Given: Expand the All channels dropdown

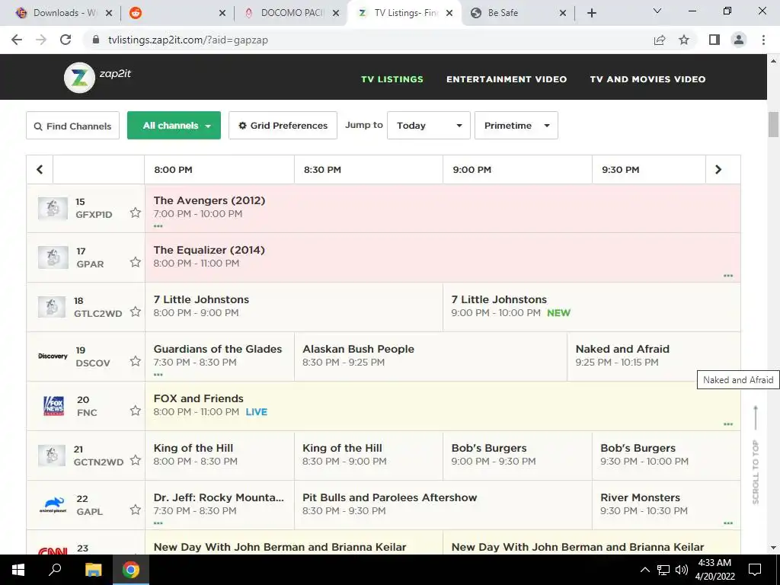Looking at the screenshot, I should (174, 126).
